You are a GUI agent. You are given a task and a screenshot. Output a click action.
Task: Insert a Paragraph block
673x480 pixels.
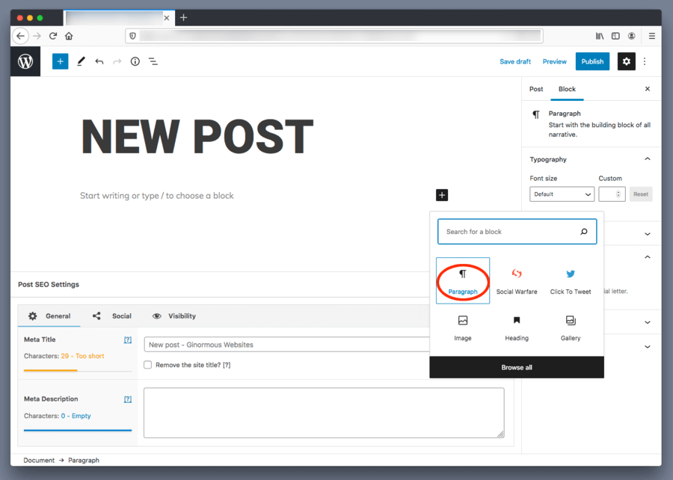click(463, 281)
